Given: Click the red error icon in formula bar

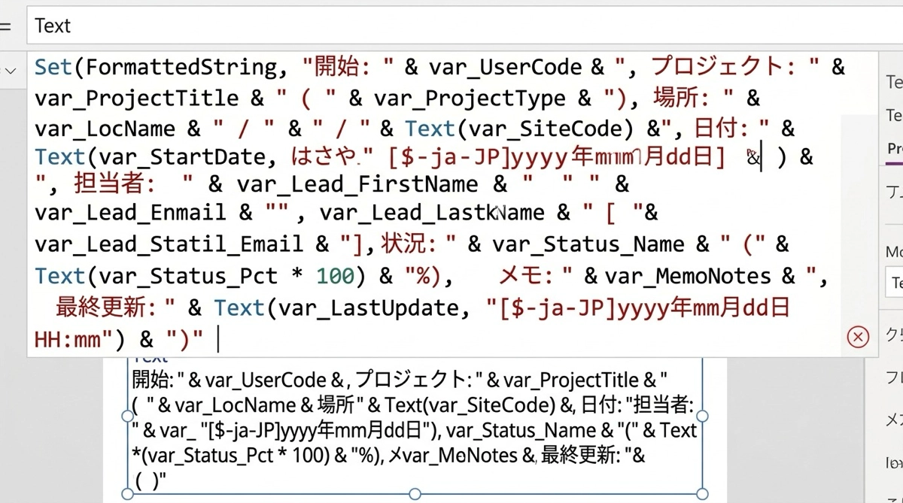Looking at the screenshot, I should [857, 337].
